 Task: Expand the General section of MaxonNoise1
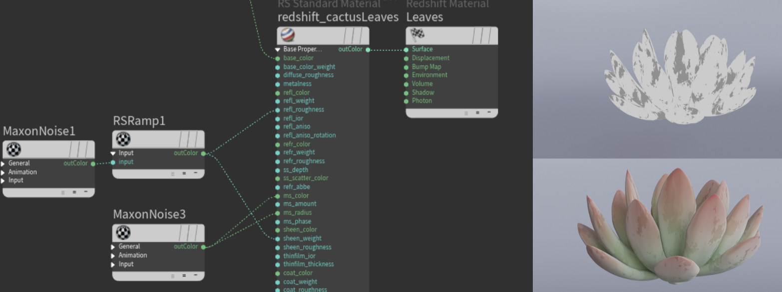3,163
